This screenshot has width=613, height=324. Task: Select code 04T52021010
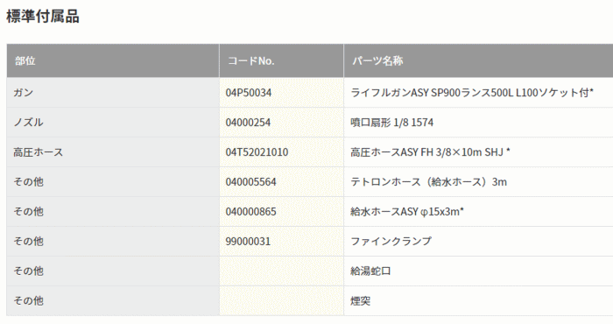(257, 152)
